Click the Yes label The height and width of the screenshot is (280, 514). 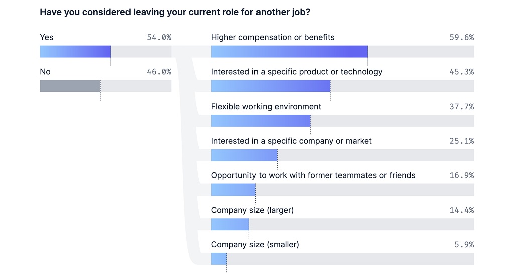point(47,37)
